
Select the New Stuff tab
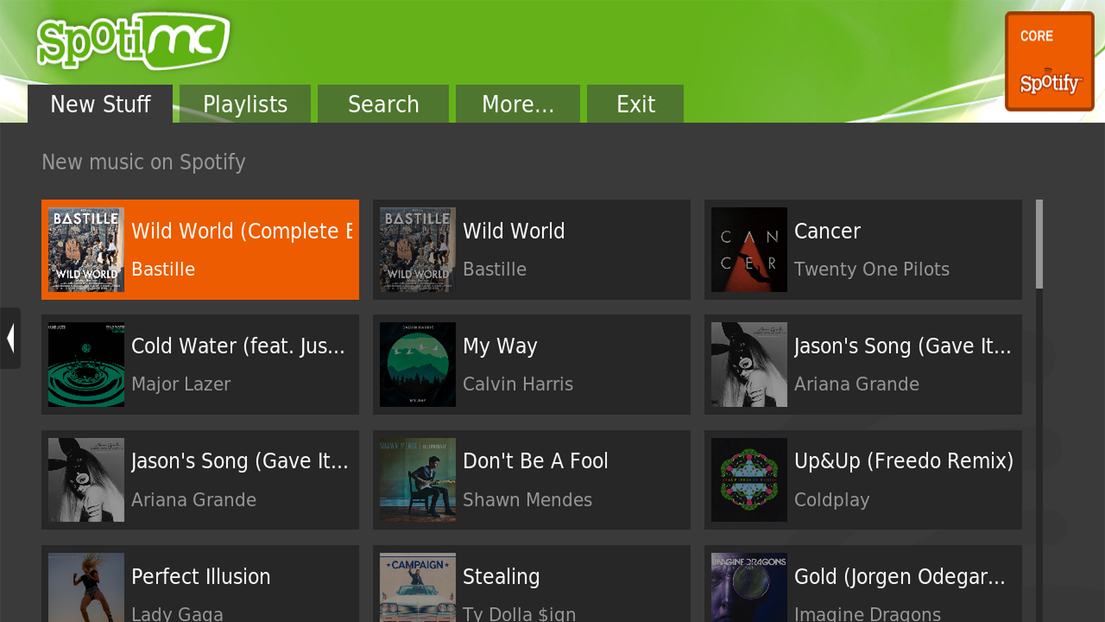[x=100, y=104]
